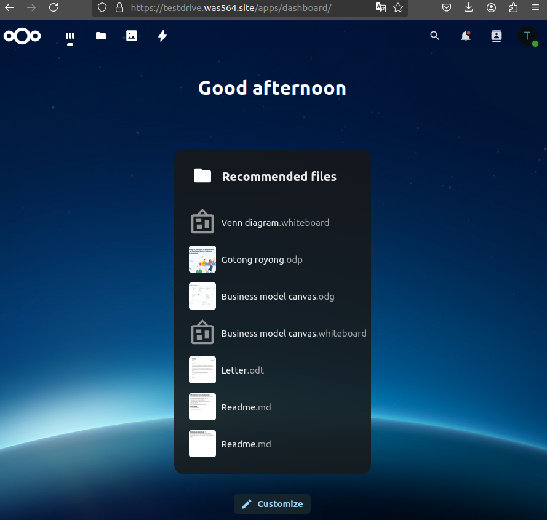Open the Files app folder icon
This screenshot has height=520, width=547.
pos(101,36)
